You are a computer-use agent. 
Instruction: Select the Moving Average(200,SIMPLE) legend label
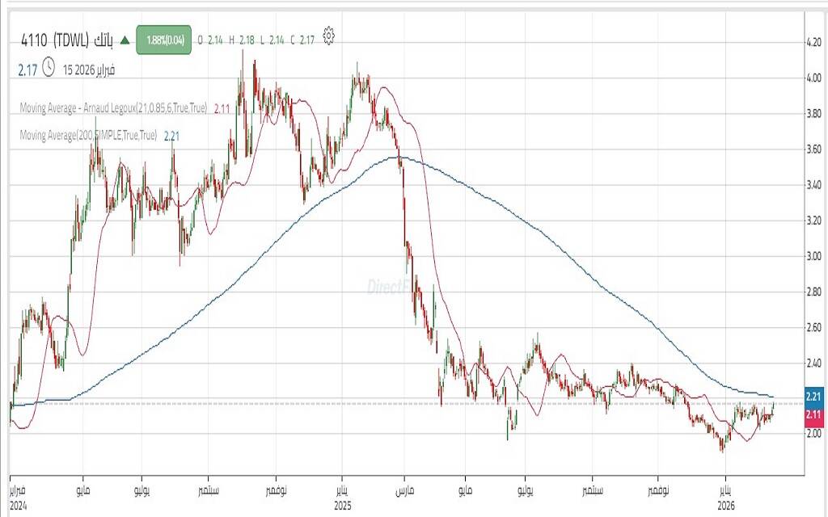(89, 136)
